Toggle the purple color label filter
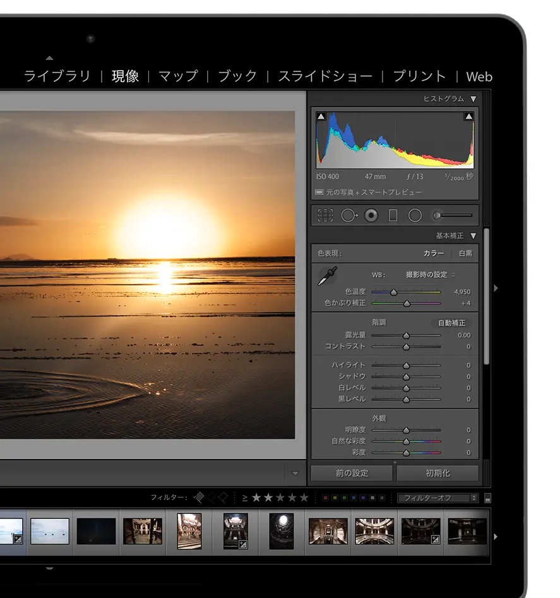 [363, 498]
